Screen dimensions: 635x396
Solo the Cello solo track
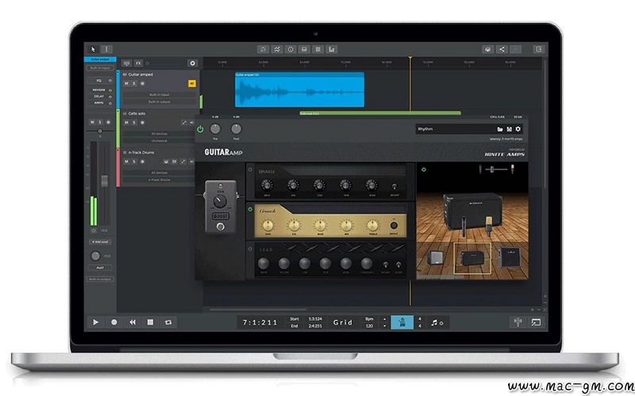(134, 122)
